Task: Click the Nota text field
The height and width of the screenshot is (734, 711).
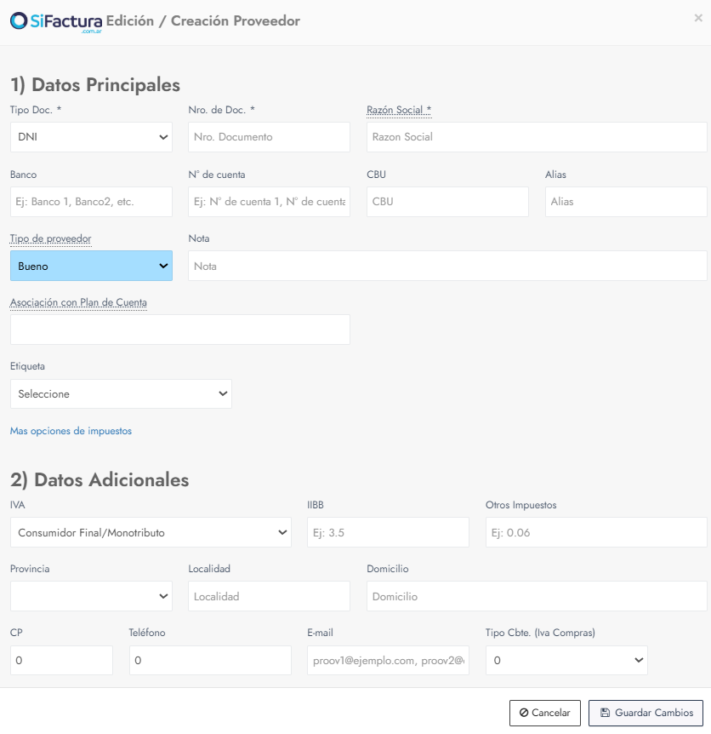Action: [447, 266]
